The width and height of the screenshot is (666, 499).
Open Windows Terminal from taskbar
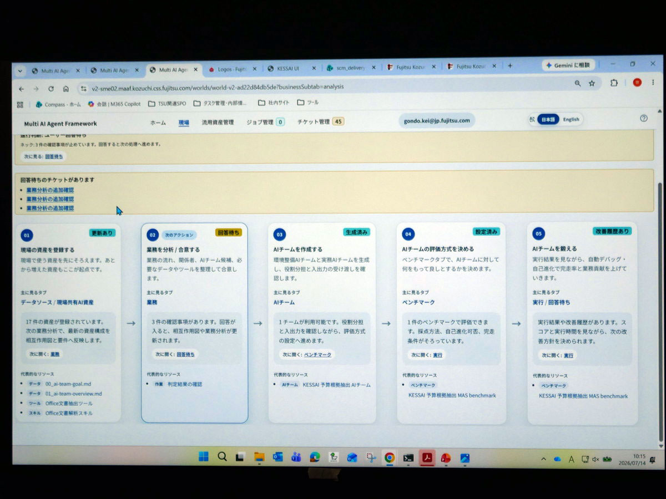408,458
